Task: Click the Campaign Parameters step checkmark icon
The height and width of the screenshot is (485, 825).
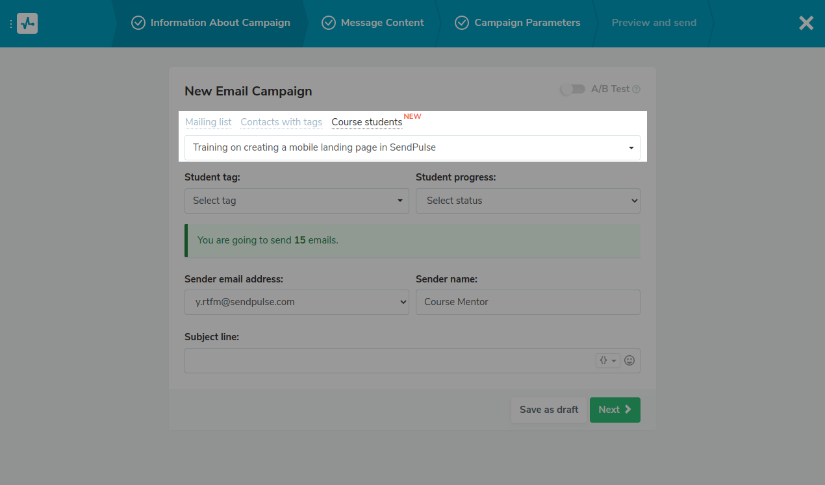Action: 462,23
